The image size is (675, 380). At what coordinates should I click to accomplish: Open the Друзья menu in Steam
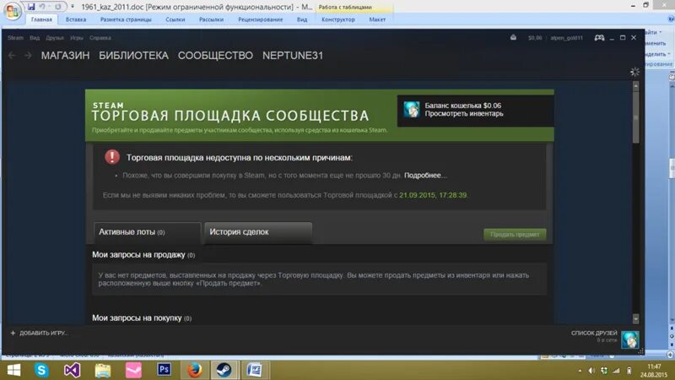pos(55,38)
